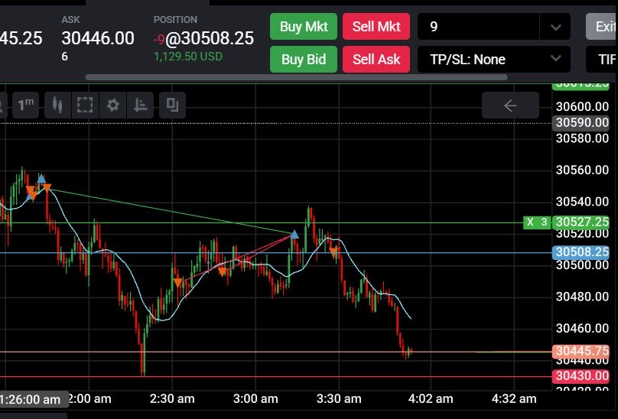Click the gray 30590.00 price label

coord(581,122)
